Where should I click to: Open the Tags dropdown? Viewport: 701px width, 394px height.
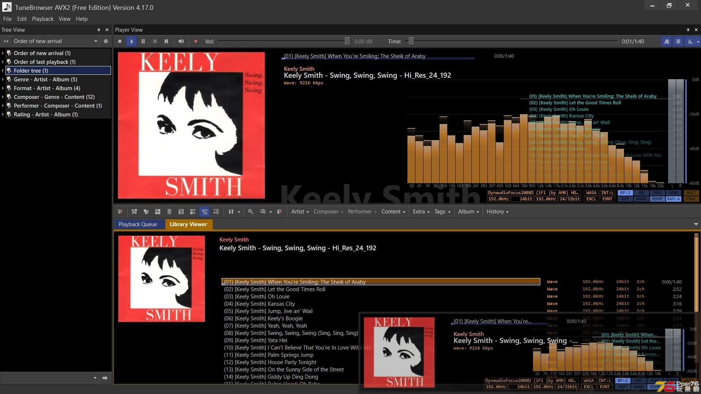pos(442,212)
